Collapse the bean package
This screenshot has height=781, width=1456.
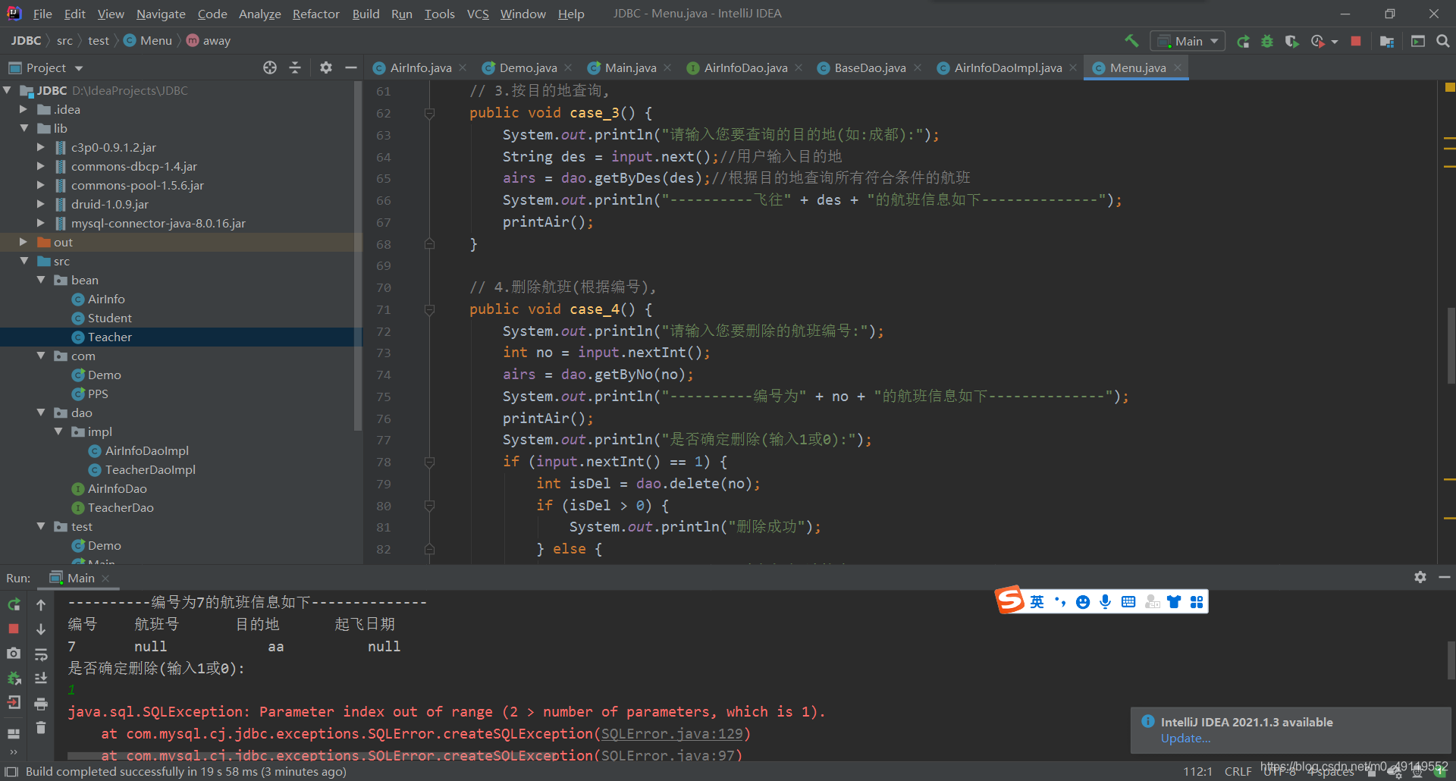tap(41, 280)
